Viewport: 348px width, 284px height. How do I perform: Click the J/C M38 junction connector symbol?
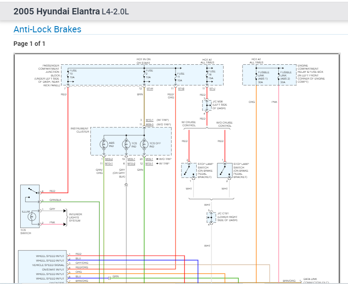(207, 106)
